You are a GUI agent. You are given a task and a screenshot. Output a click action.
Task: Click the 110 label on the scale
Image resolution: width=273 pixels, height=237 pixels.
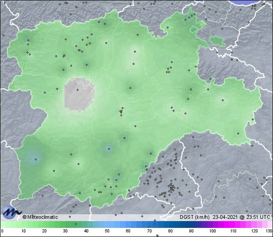click(x=233, y=231)
